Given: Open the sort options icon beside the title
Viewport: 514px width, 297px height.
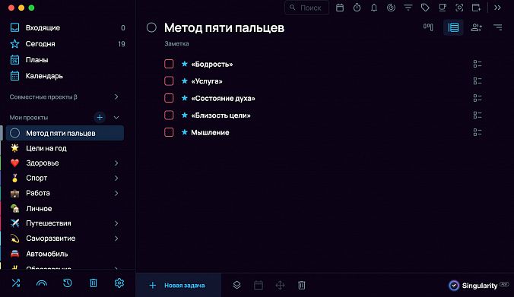Looking at the screenshot, I should pyautogui.click(x=497, y=27).
